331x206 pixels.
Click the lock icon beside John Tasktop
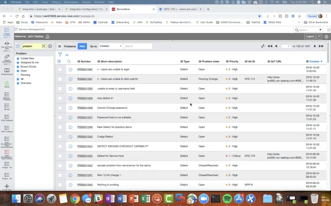[47, 37]
